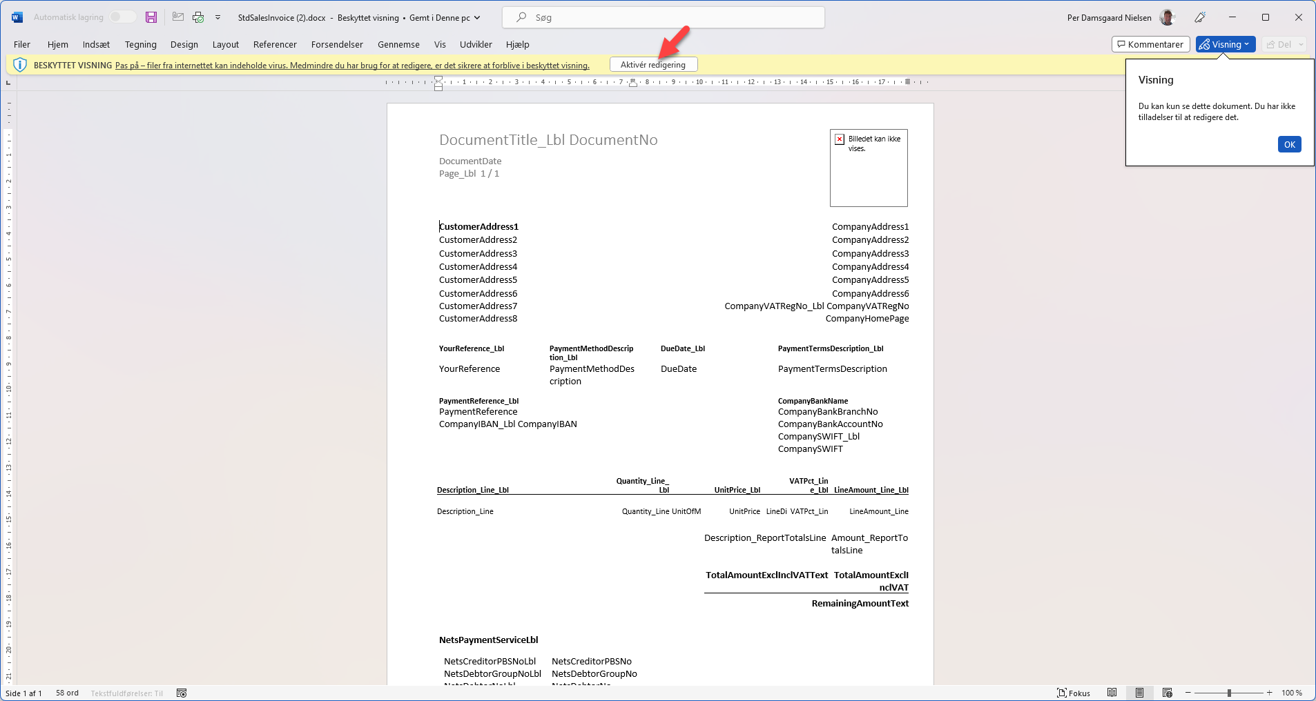Click the zoom in plus button
The width and height of the screenshot is (1316, 701).
[x=1269, y=693]
